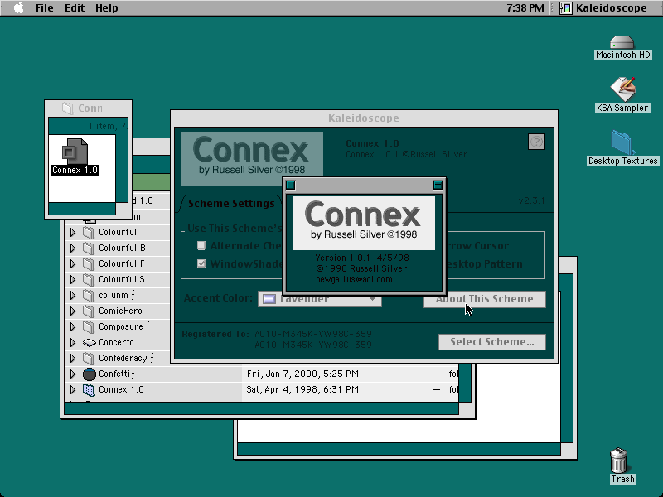Click the Macintosh HD disk icon
This screenshot has height=497, width=663.
(x=622, y=43)
